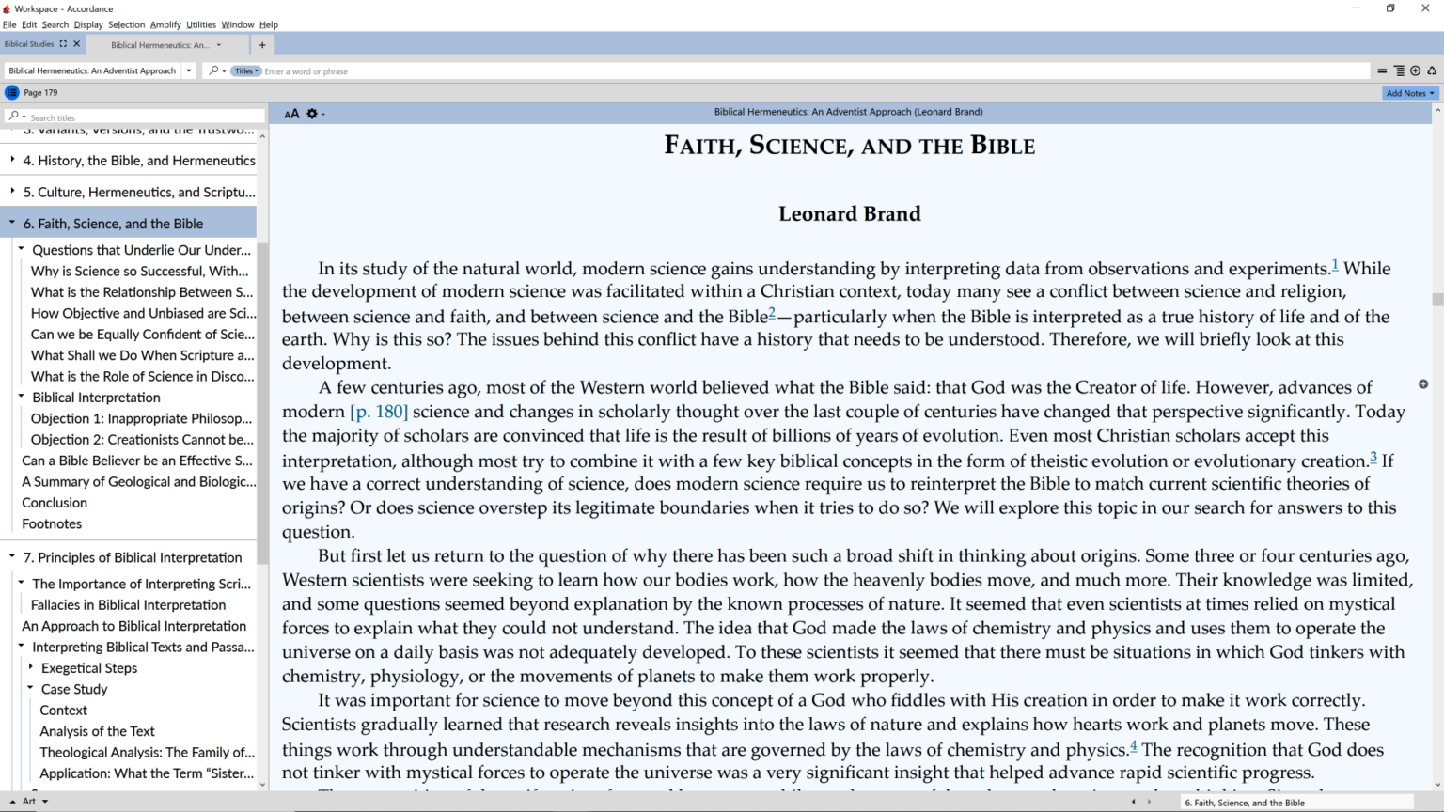Expand "7. Principles of Biblical Interpretation"
The width and height of the screenshot is (1444, 812).
point(10,556)
